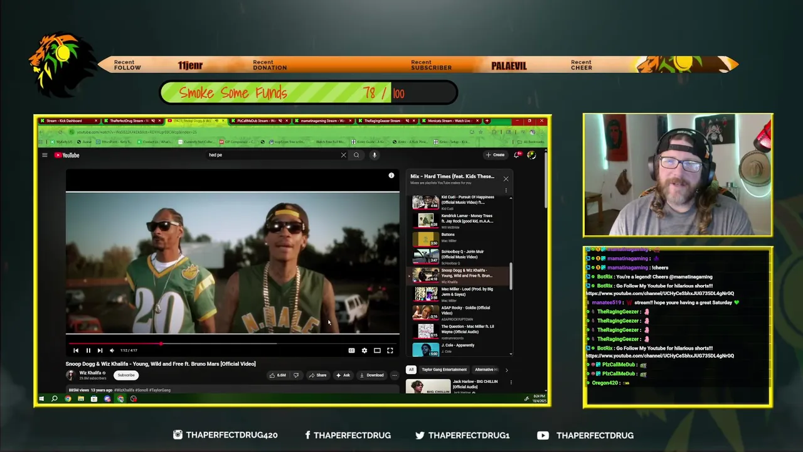Open Mix playlist three-dot options
This screenshot has height=452, width=803.
(x=506, y=190)
